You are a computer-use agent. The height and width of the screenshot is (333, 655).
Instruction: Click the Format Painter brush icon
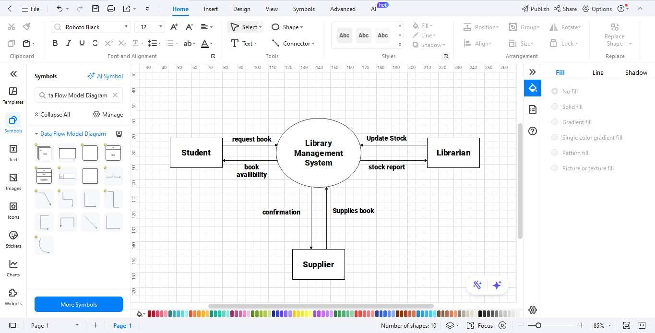pos(27,27)
